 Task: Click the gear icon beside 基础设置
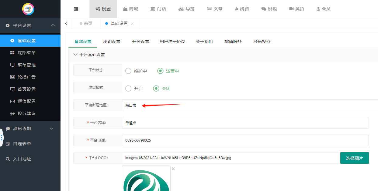click(12, 41)
